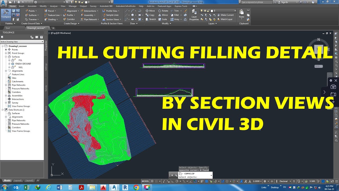The width and height of the screenshot is (339, 191).
Task: Click the Toolspace palette button
Action: click(x=6, y=15)
